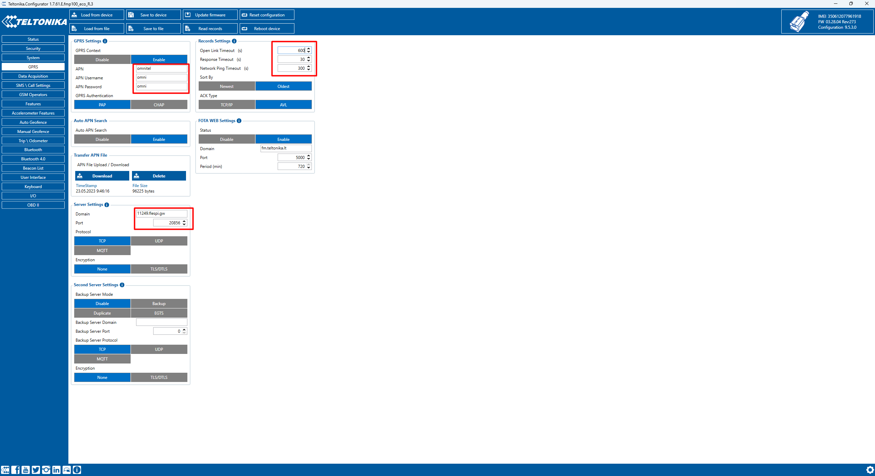Select Data Acquisition settings tab
The height and width of the screenshot is (476, 875).
(x=33, y=76)
